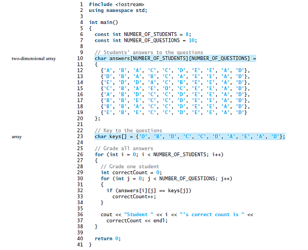The height and width of the screenshot is (250, 308).
Task: Click the 'two-dimensional array' margin note
Action: [x=34, y=58]
